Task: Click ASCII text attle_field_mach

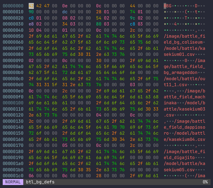Action: point(185,97)
